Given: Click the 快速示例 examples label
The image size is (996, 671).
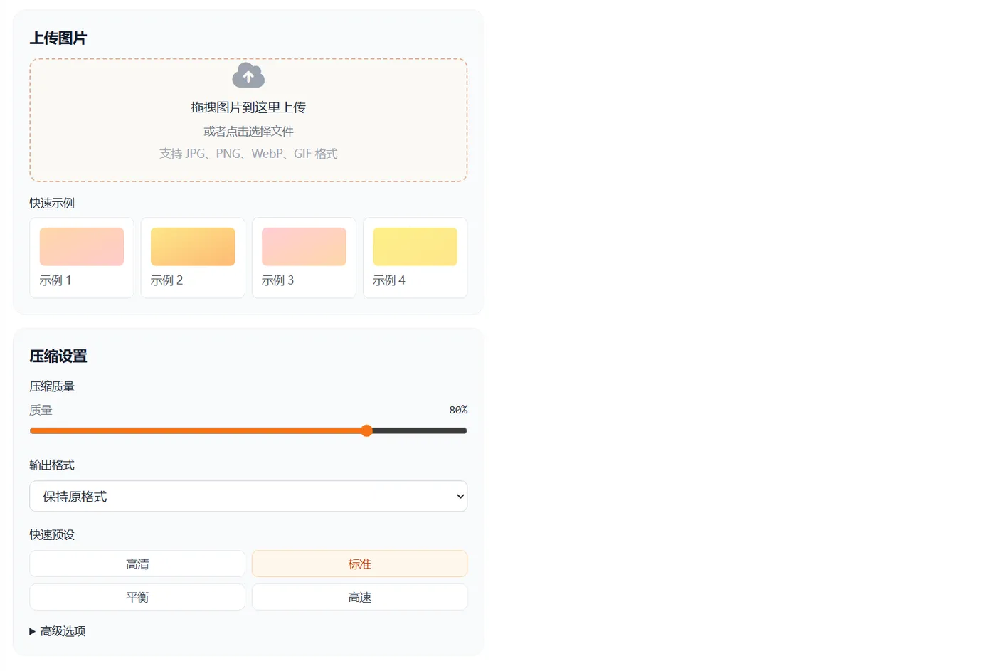Looking at the screenshot, I should [51, 202].
